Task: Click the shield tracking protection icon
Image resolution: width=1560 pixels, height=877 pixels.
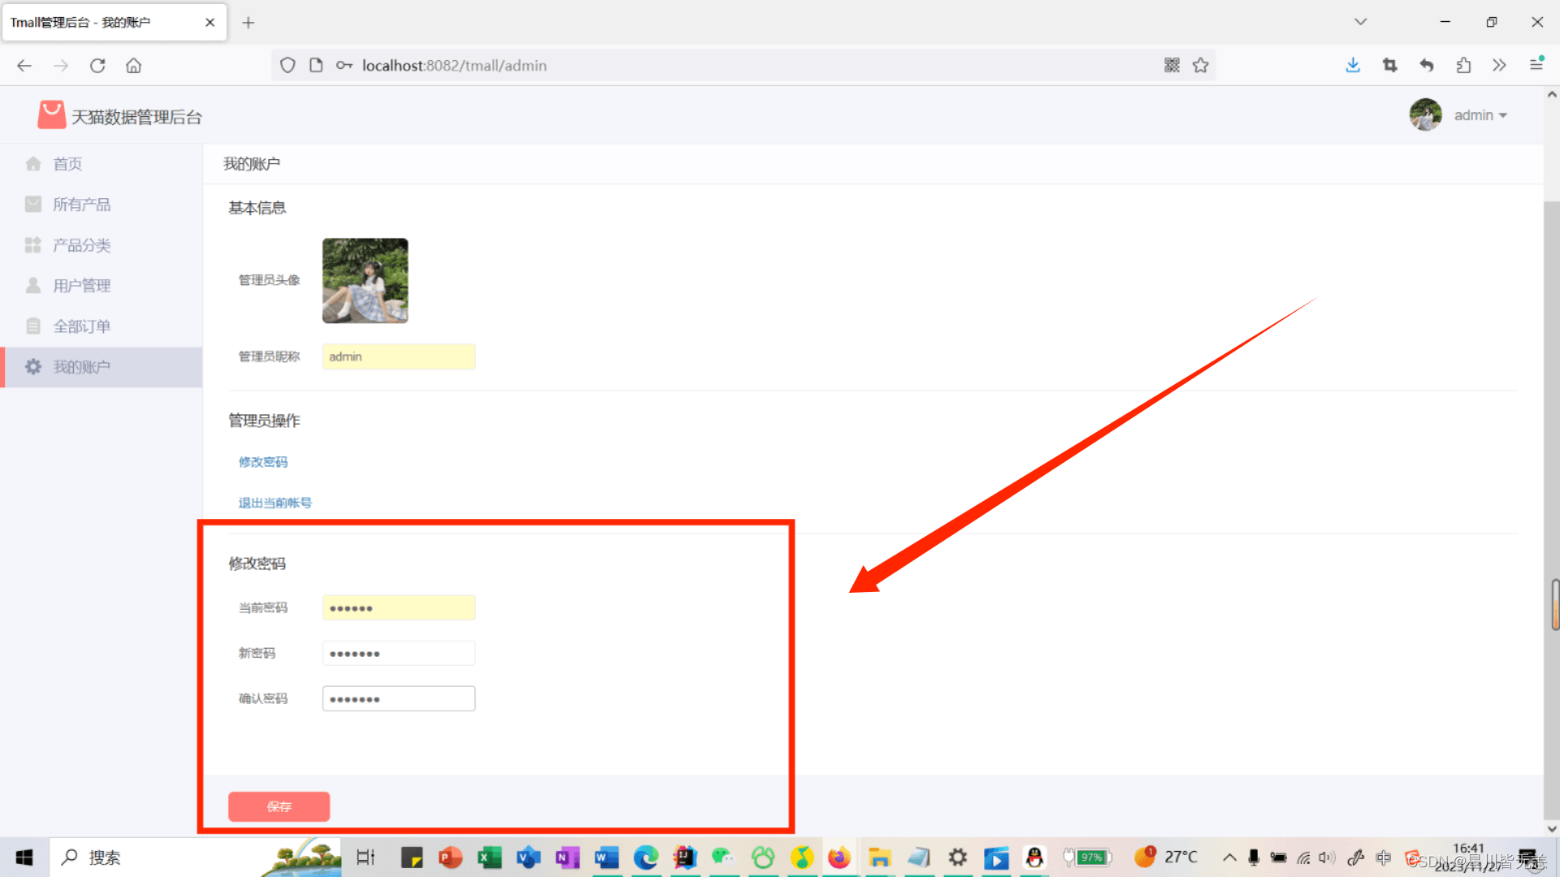Action: tap(288, 66)
